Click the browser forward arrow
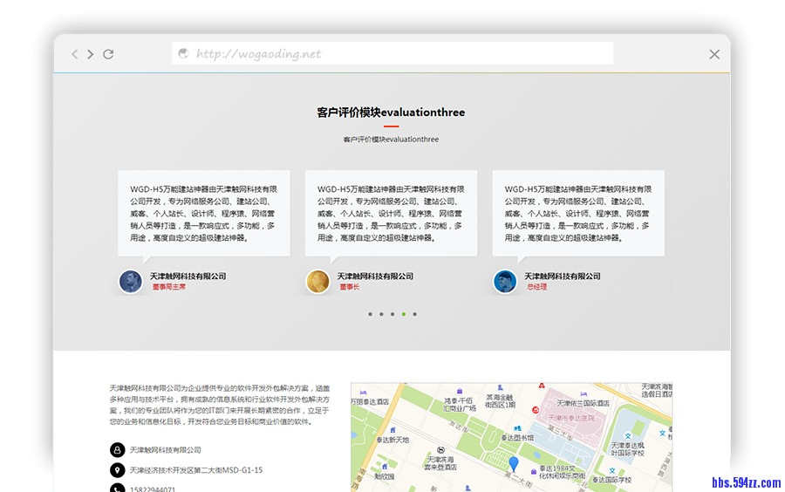The width and height of the screenshot is (785, 492). pos(91,54)
